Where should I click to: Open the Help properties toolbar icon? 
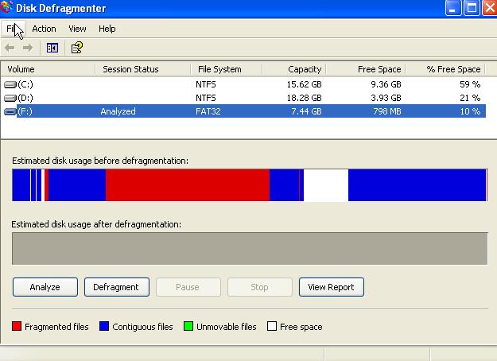pos(76,48)
